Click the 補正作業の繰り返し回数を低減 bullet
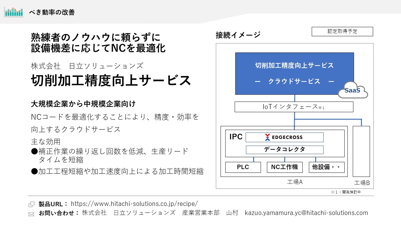Screen dimensions: 401x225 [x=110, y=155]
